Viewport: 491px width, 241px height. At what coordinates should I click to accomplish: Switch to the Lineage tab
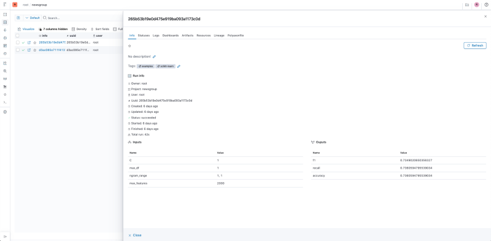click(219, 36)
